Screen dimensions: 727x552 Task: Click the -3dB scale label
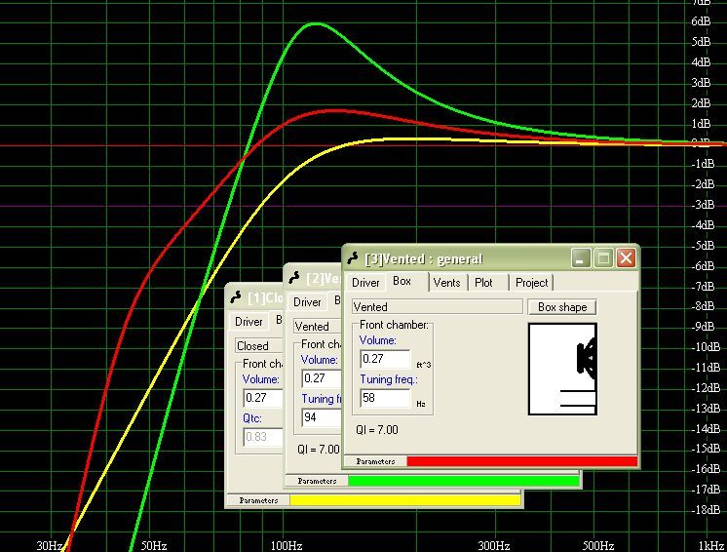[x=701, y=205]
